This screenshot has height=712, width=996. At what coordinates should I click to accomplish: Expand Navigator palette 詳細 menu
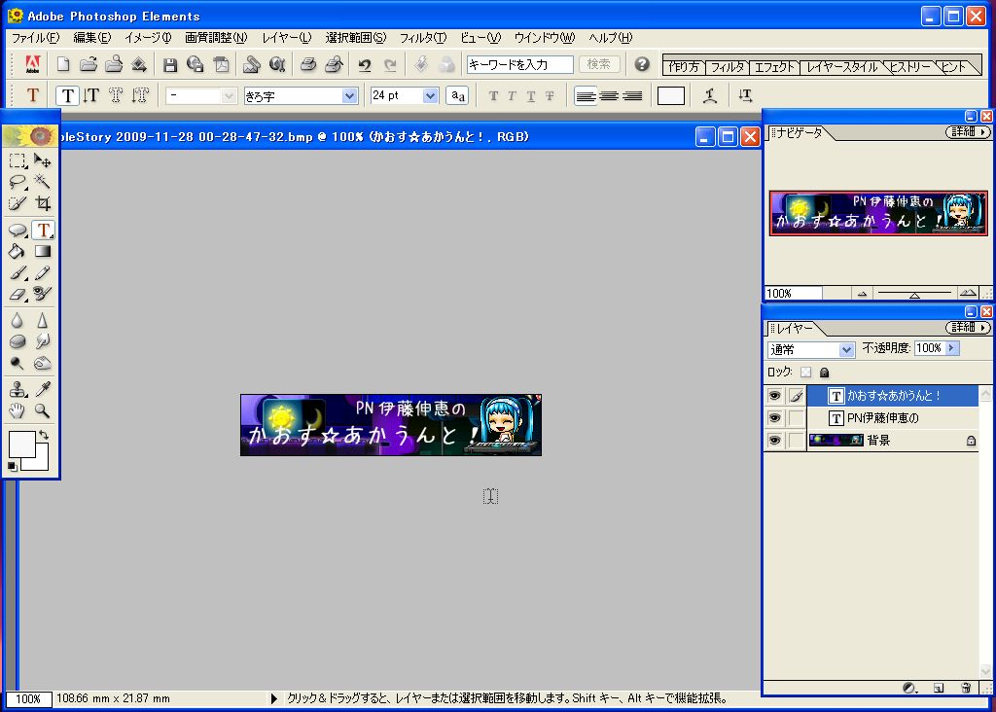[968, 132]
